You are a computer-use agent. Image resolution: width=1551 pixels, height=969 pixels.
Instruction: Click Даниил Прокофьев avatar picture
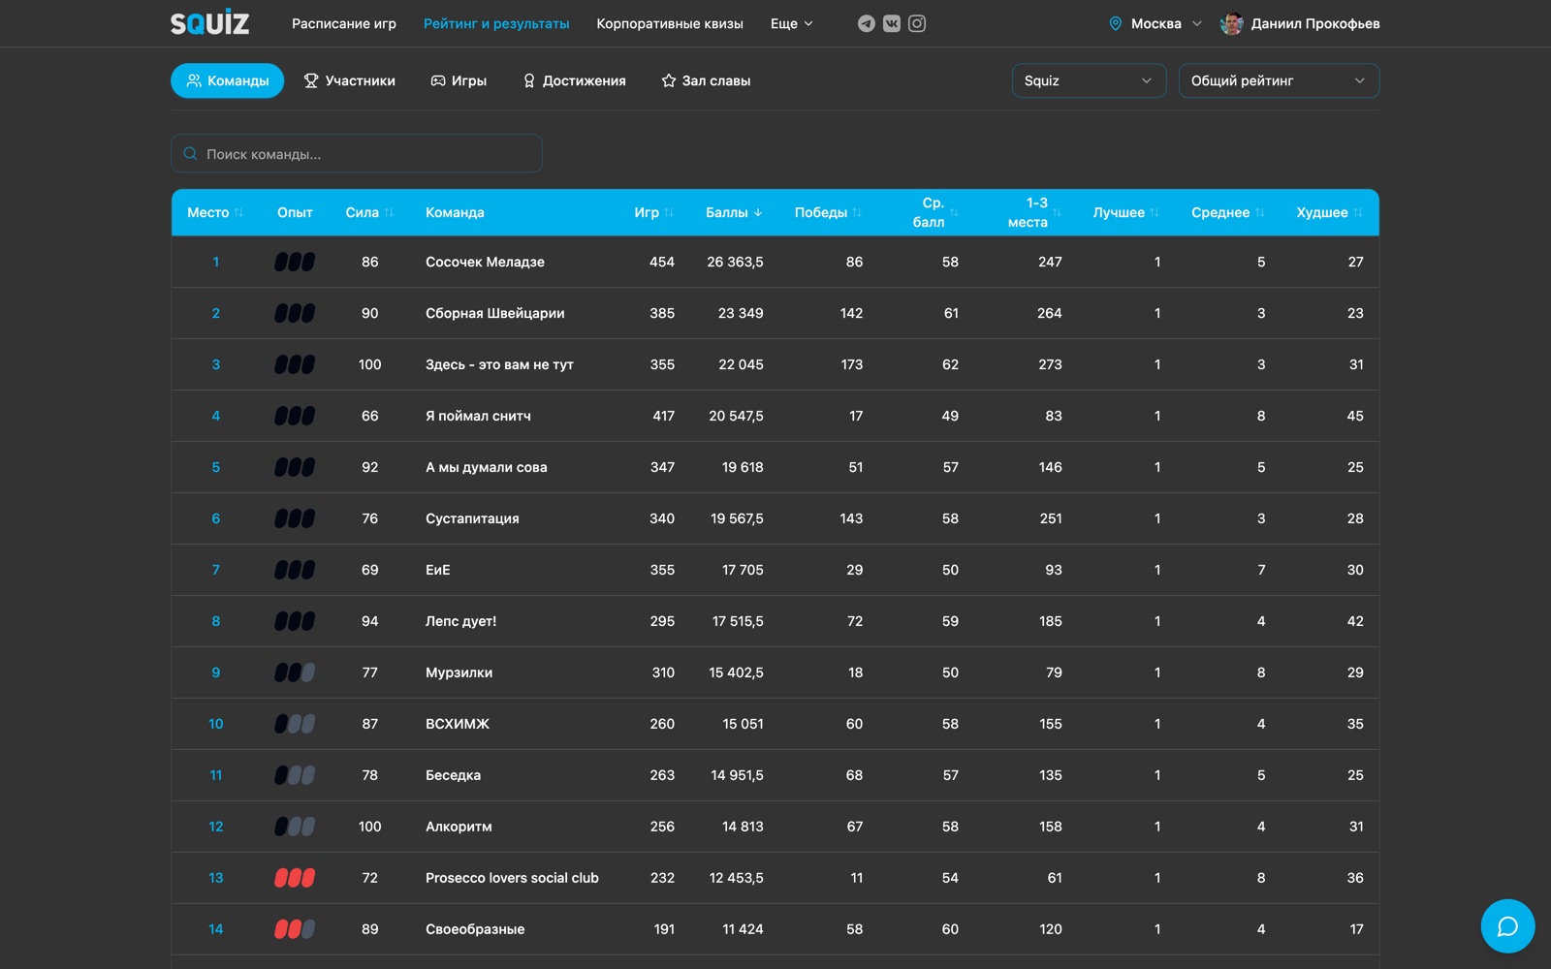tap(1232, 23)
